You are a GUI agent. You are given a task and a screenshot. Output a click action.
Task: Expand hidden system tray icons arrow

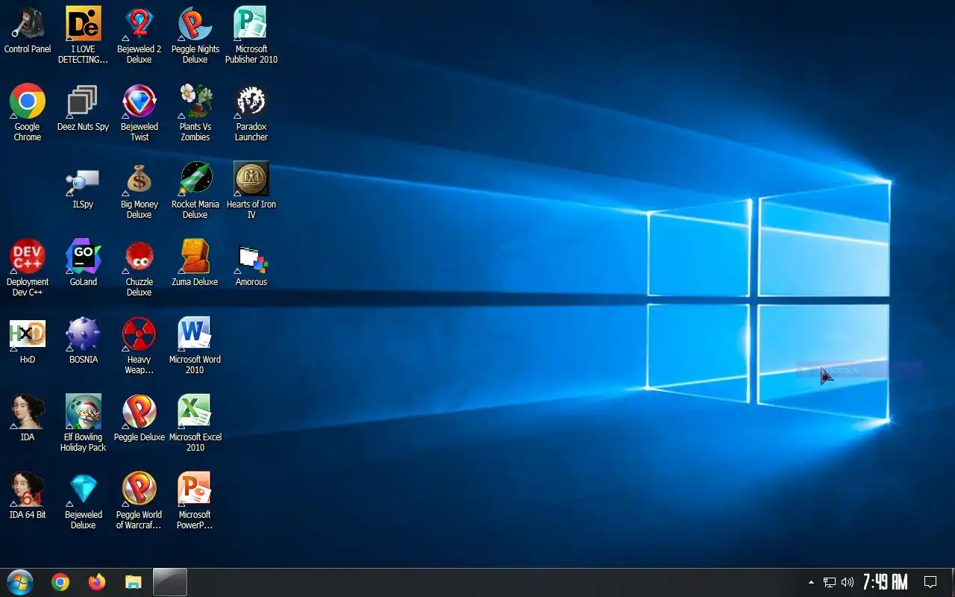click(x=811, y=582)
